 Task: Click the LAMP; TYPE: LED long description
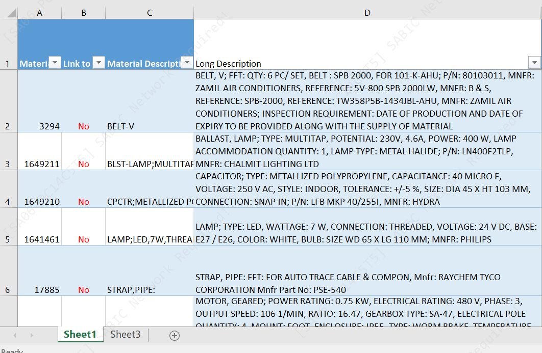pyautogui.click(x=367, y=226)
